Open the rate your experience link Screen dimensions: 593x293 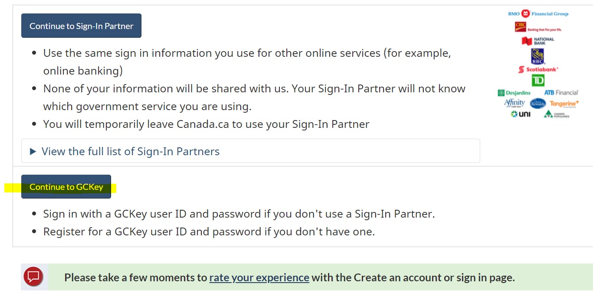coord(259,277)
